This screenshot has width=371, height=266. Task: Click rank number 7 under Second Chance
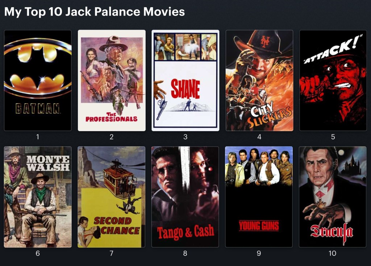point(112,253)
